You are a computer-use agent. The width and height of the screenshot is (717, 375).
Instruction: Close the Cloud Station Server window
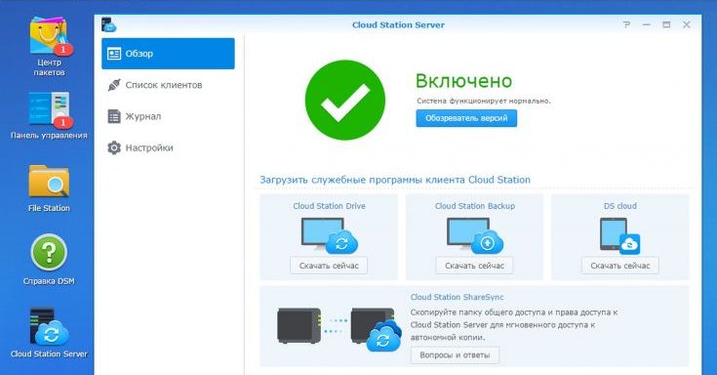(x=687, y=24)
